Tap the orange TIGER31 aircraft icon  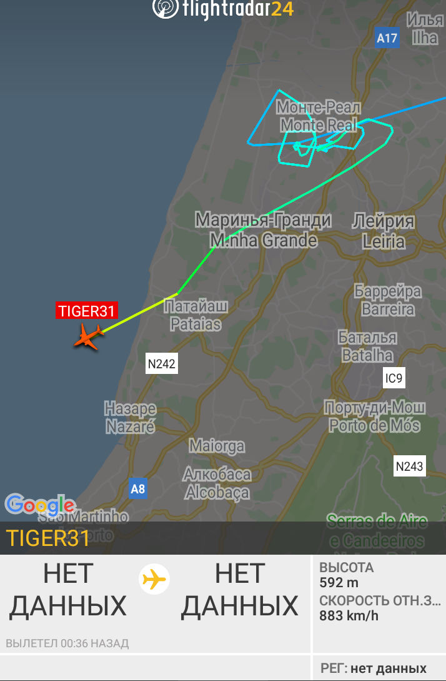click(x=89, y=336)
